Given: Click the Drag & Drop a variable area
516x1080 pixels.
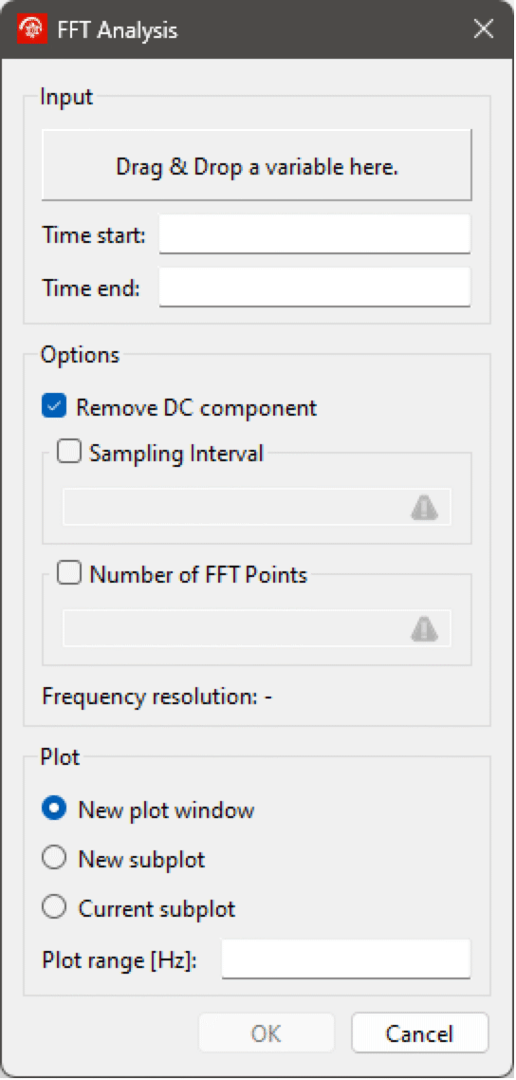Looking at the screenshot, I should coord(257,164).
